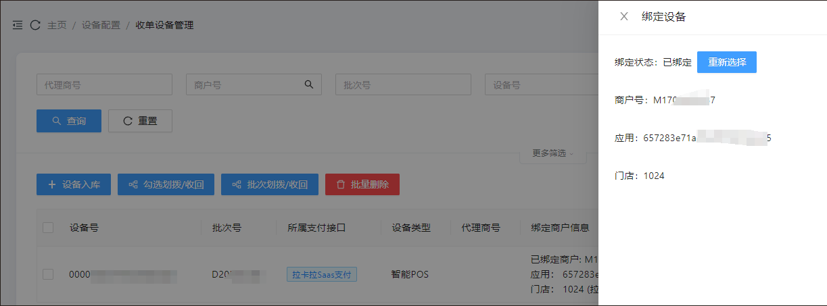This screenshot has width=827, height=306.
Task: Click the page refresh icon
Action: point(35,25)
